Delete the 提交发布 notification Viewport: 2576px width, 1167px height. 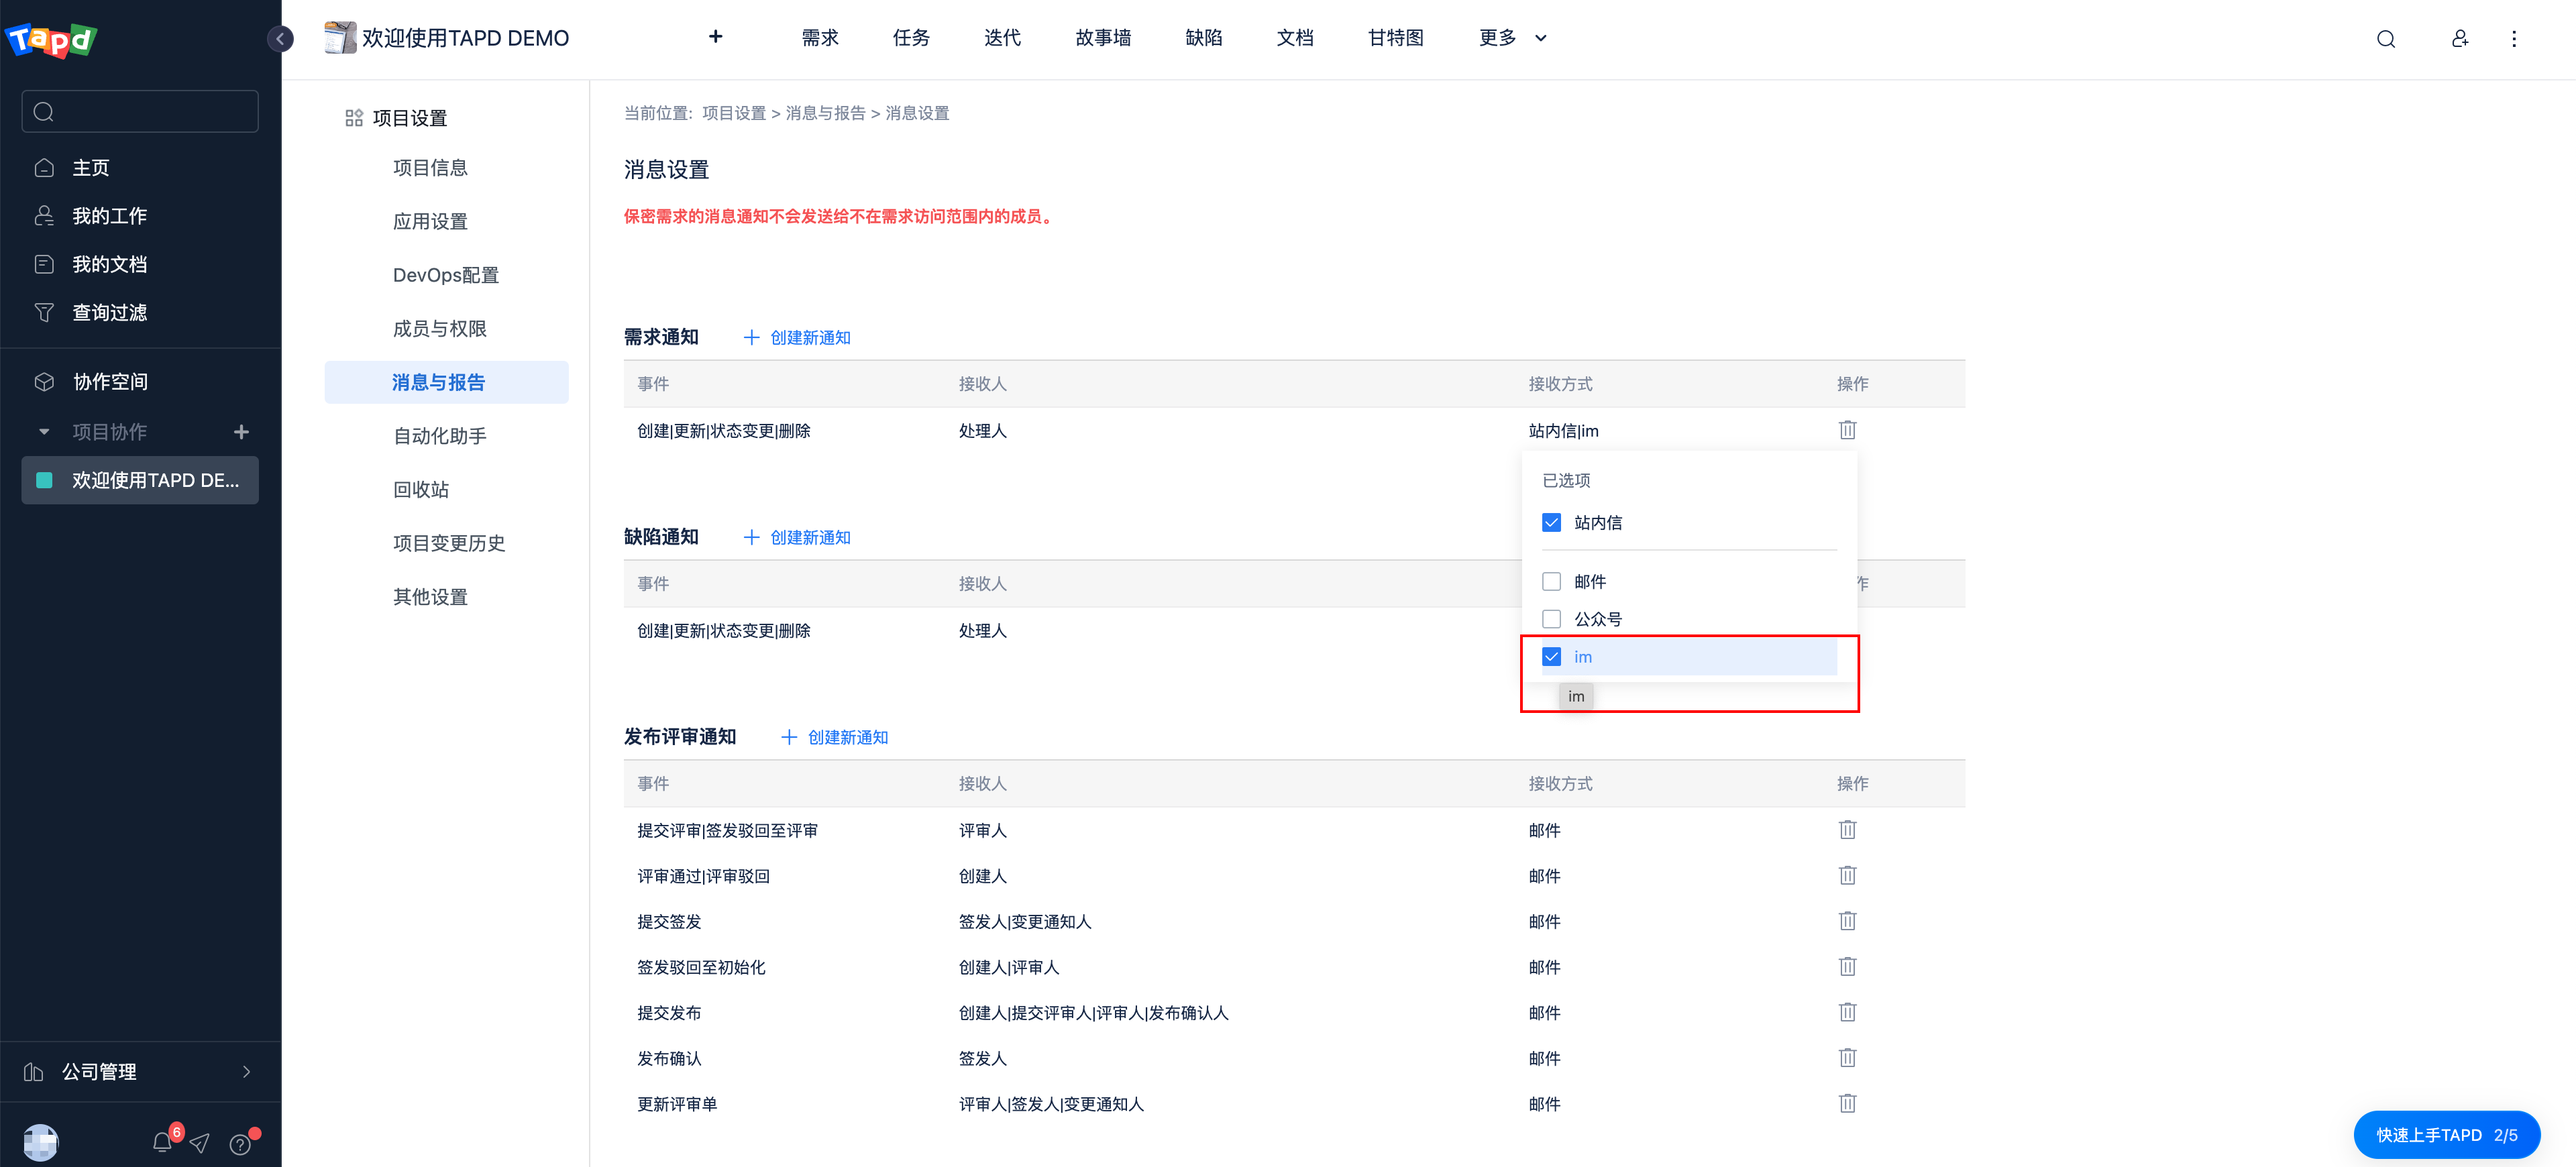(x=1846, y=1013)
